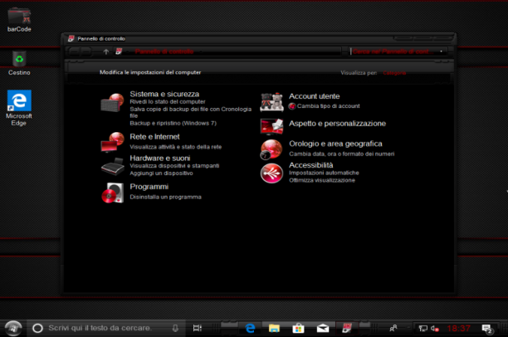Viewport: 508px width, 337px height.
Task: Click Impostazioni automatiche
Action: 324,173
